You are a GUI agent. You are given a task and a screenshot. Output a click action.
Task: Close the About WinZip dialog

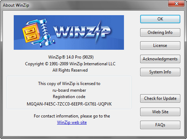point(176,4)
